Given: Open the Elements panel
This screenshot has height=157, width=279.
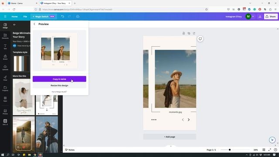Looking at the screenshot, I should tap(5, 36).
